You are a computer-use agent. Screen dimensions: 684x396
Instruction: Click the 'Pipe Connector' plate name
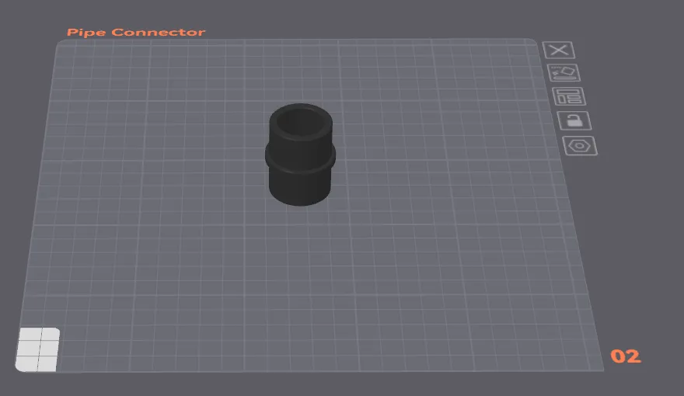[x=136, y=33]
